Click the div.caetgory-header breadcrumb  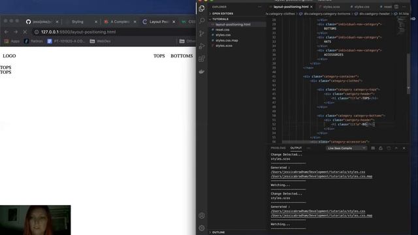tap(372, 14)
